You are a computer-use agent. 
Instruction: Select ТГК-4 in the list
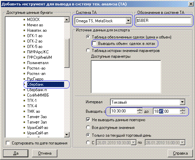coord(32,106)
